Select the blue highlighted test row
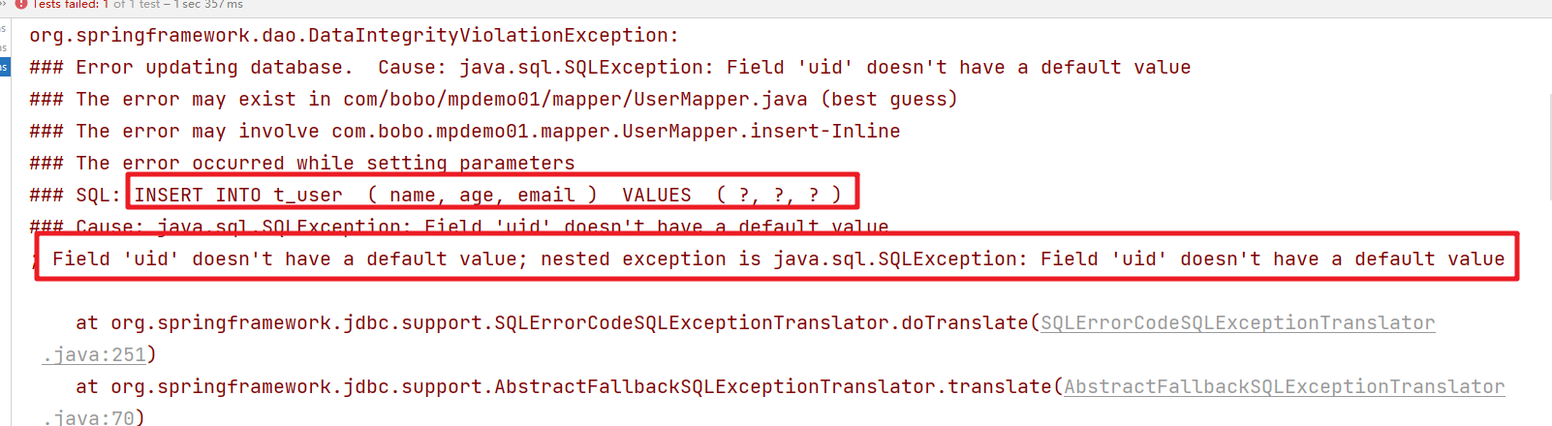The height and width of the screenshot is (426, 1552). [x=5, y=67]
